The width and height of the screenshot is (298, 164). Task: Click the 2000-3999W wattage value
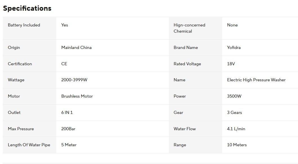pyautogui.click(x=74, y=80)
